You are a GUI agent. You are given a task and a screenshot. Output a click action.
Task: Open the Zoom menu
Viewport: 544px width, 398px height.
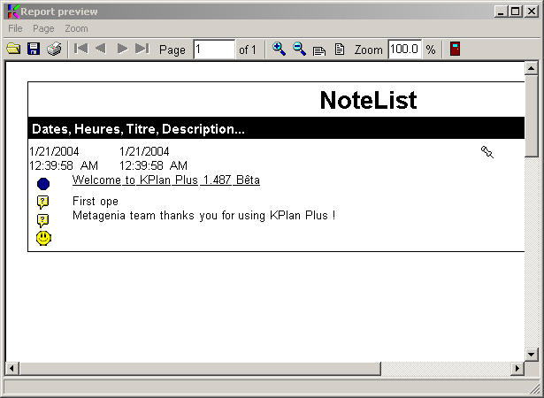[x=76, y=28]
